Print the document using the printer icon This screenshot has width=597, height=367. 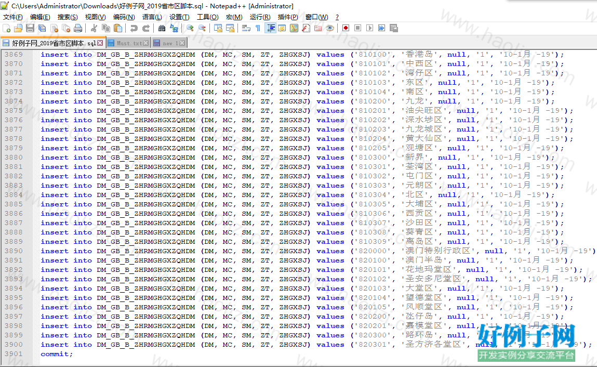(77, 28)
